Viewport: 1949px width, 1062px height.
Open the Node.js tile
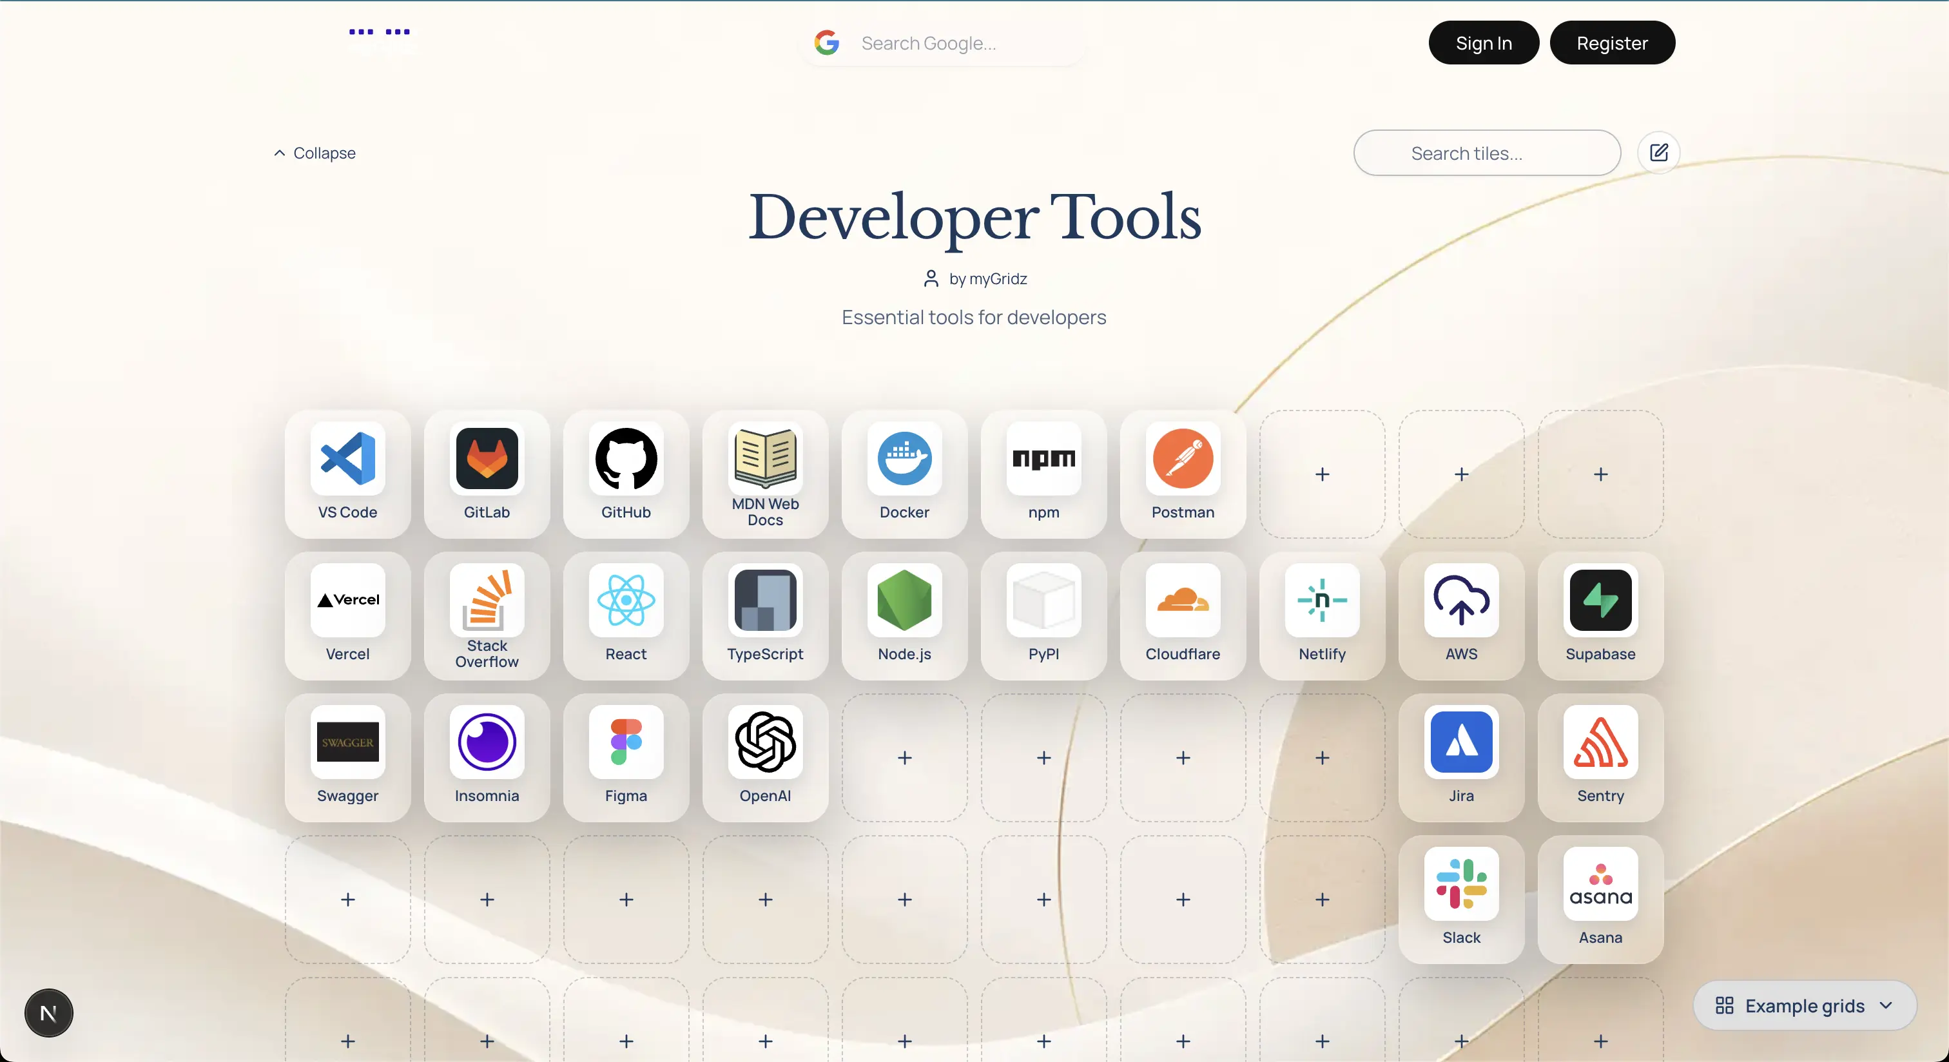click(x=904, y=615)
